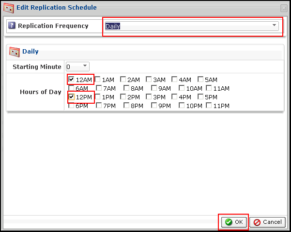Tick the 3PM checkbox
Image resolution: width=291 pixels, height=232 pixels.
pyautogui.click(x=149, y=96)
